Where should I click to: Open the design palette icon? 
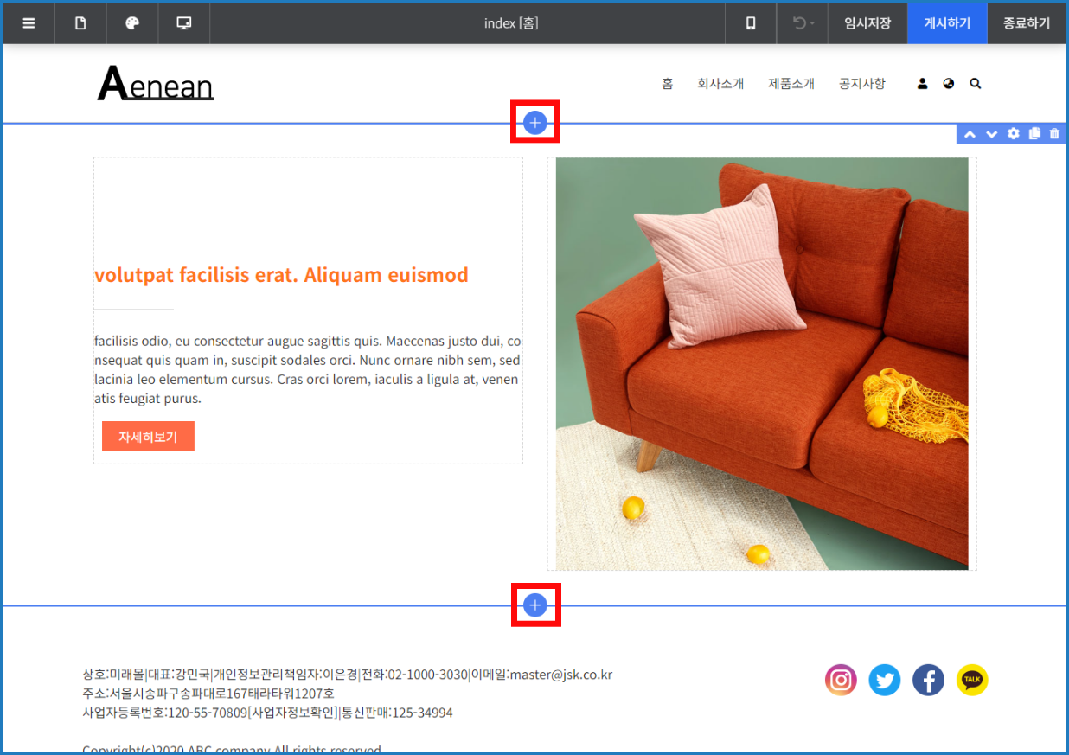(x=132, y=23)
